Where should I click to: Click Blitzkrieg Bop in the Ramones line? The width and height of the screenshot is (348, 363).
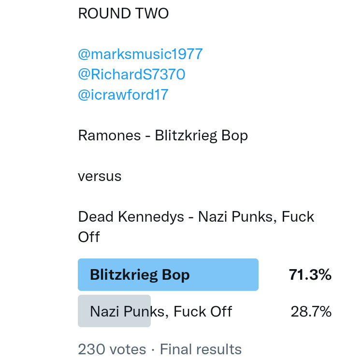click(201, 136)
